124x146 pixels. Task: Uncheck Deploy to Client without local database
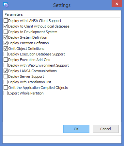(x=6, y=26)
